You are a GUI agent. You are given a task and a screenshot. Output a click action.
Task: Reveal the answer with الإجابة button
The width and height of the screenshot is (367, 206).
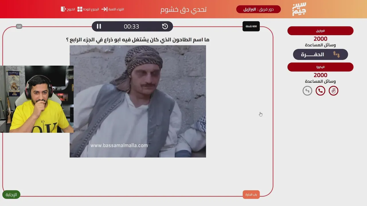pyautogui.click(x=11, y=195)
